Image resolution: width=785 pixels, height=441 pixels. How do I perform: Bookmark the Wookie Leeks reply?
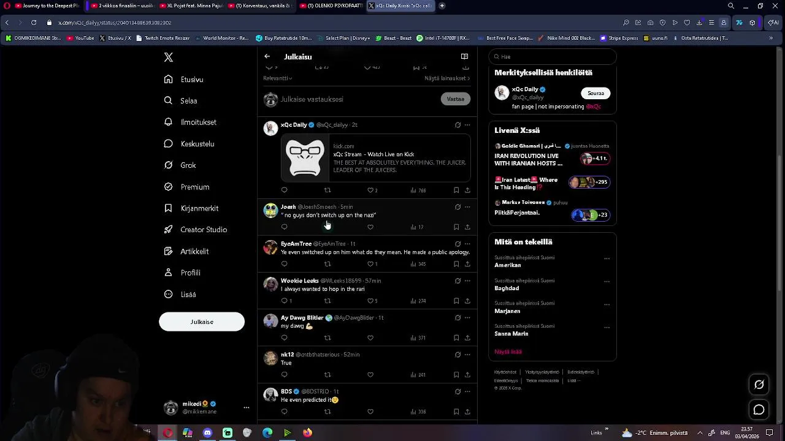click(456, 301)
